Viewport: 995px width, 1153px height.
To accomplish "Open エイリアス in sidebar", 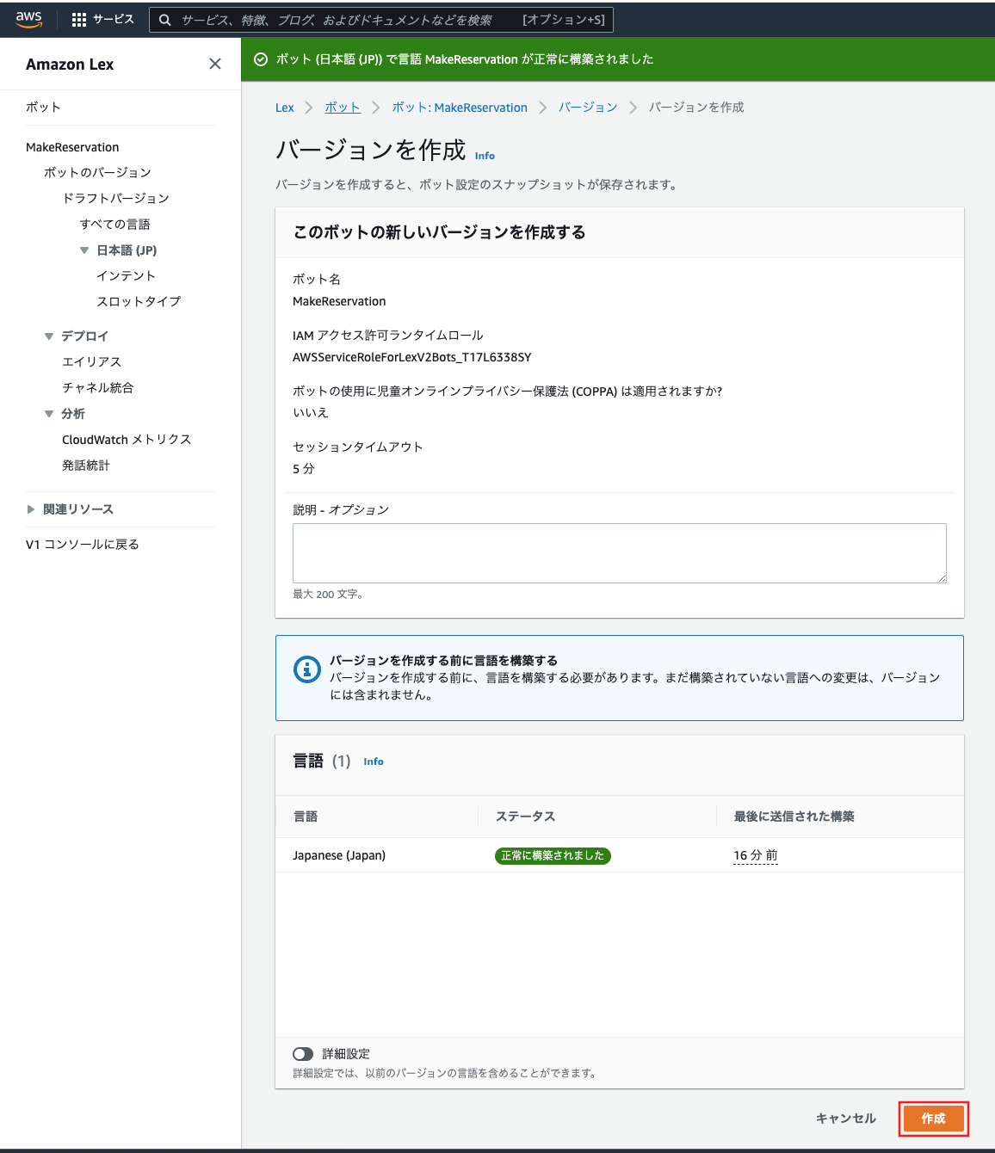I will (x=91, y=362).
